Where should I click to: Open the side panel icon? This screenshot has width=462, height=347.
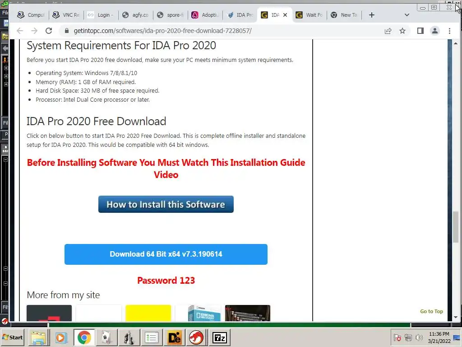(420, 31)
